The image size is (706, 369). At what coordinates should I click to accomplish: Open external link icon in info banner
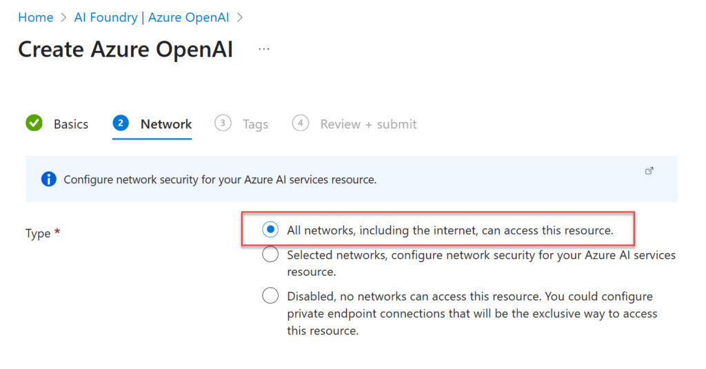click(649, 171)
